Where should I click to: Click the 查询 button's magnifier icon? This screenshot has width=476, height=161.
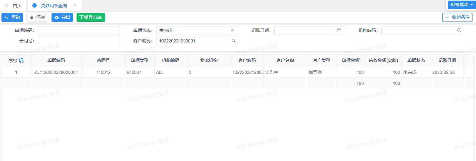7,17
